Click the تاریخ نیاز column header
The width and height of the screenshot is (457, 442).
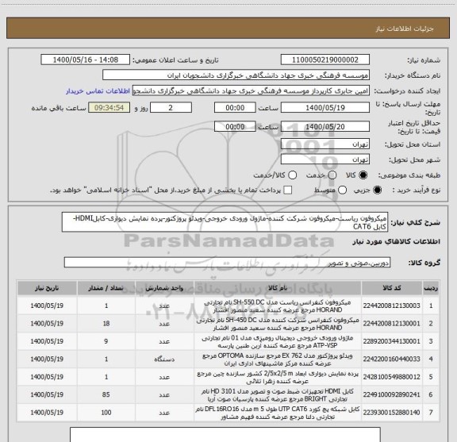(x=47, y=288)
